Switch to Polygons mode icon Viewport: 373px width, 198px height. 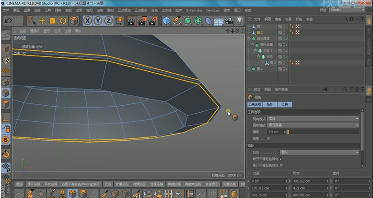tap(6, 104)
